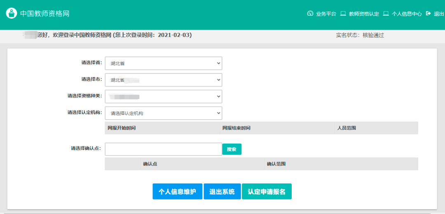Click the 请选择市 label

(91, 79)
